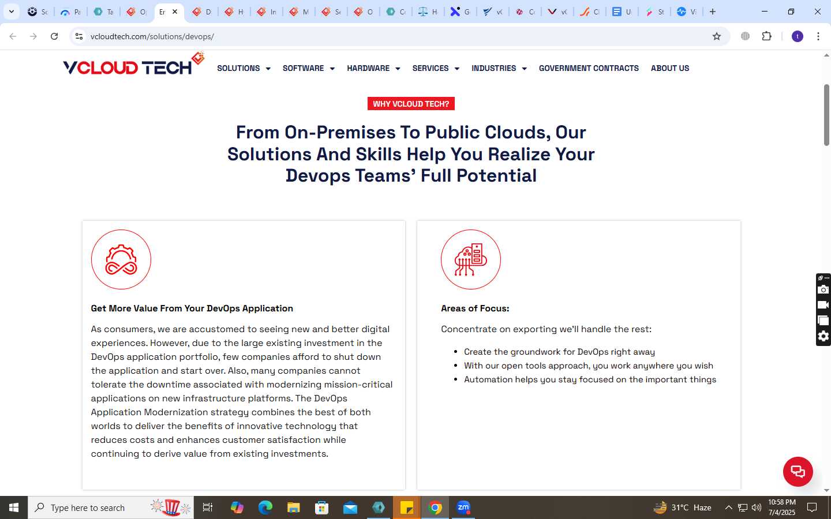
Task: Switch to the tab with scales icon
Action: (x=428, y=12)
